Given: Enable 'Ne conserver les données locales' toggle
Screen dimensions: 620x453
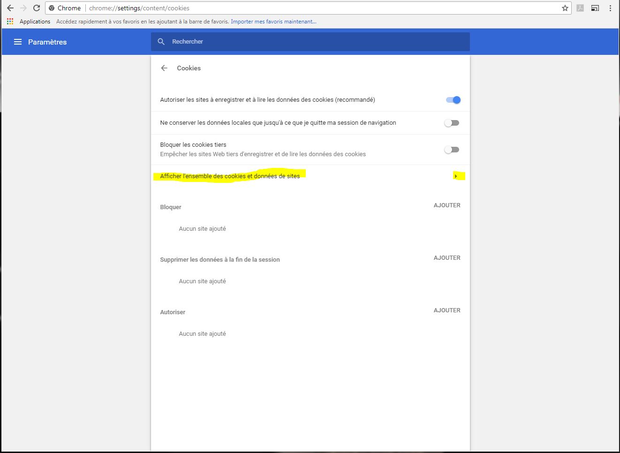Looking at the screenshot, I should coord(452,123).
